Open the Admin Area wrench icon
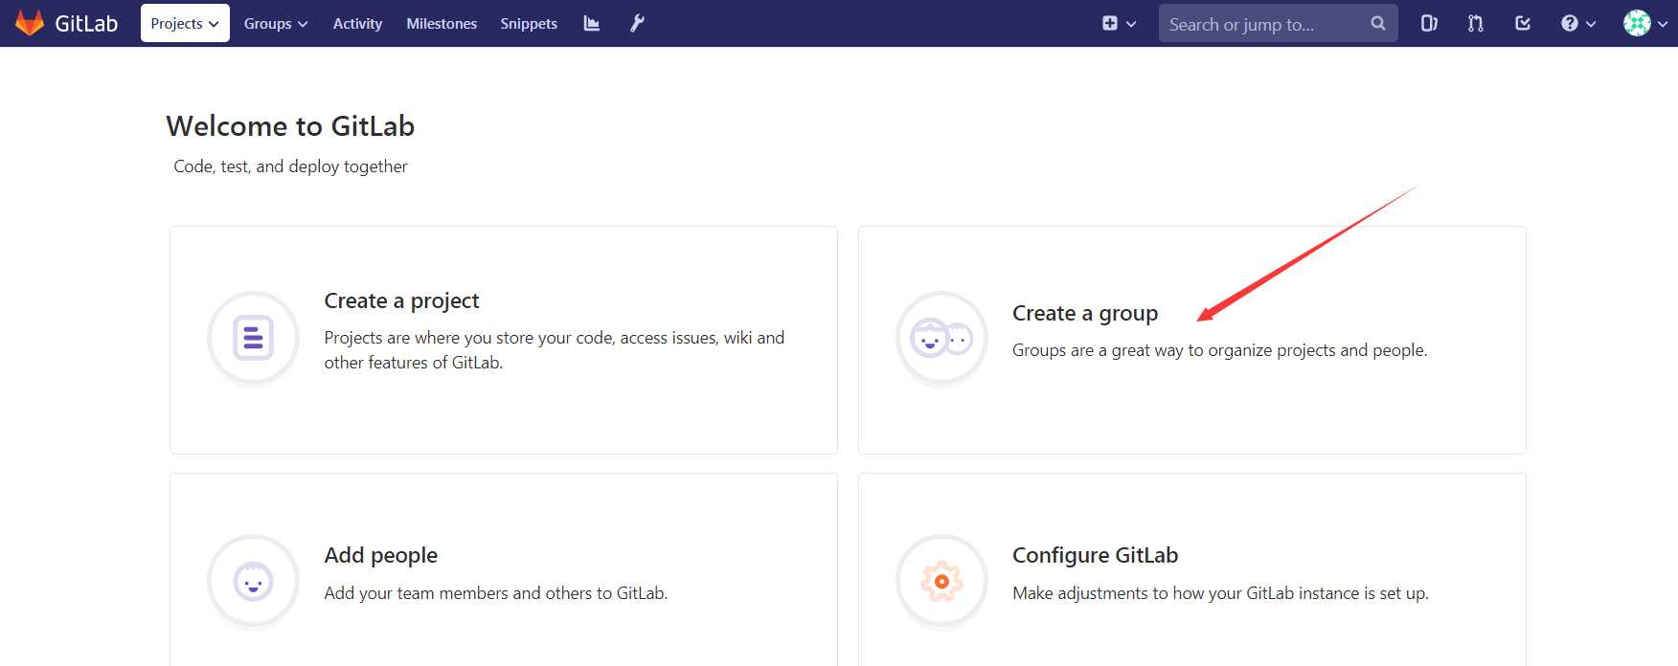This screenshot has width=1678, height=666. 637,23
